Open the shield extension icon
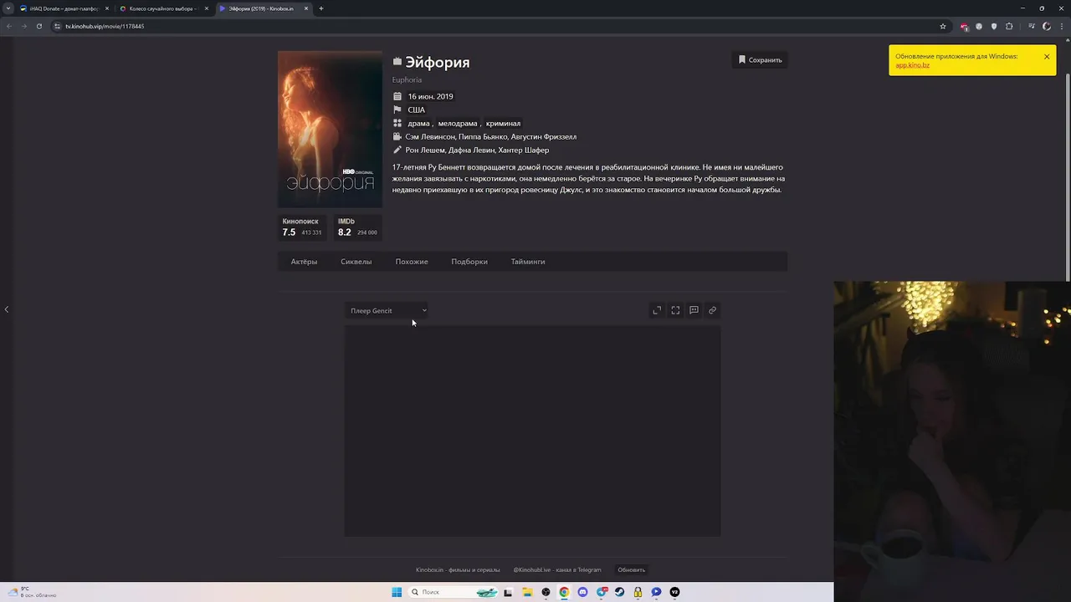This screenshot has height=602, width=1071. tap(994, 26)
